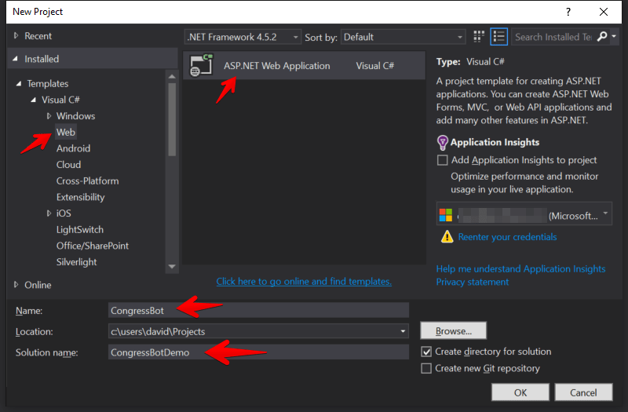This screenshot has width=628, height=412.
Task: Click the Microsoft account logo icon
Action: click(445, 215)
